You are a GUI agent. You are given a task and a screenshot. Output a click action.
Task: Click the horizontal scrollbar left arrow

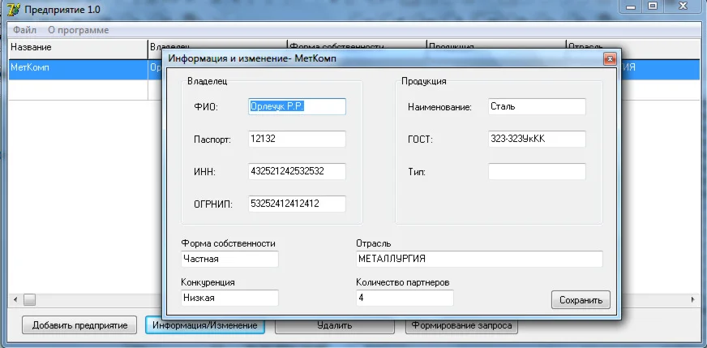click(15, 299)
